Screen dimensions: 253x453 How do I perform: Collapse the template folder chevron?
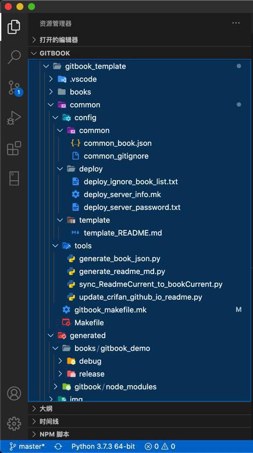click(60, 220)
